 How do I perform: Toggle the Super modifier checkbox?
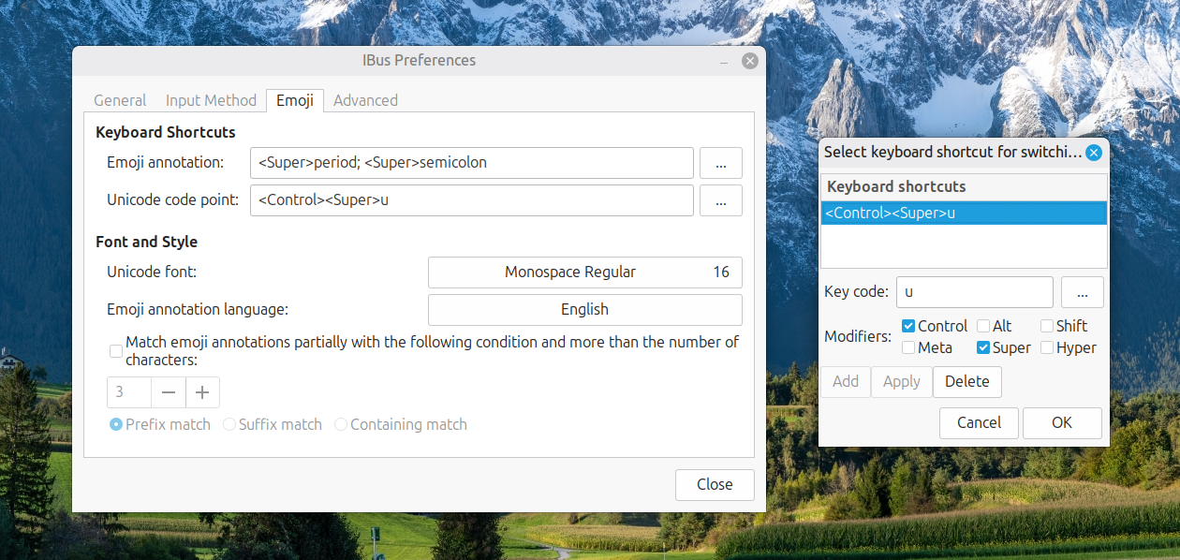coord(983,348)
